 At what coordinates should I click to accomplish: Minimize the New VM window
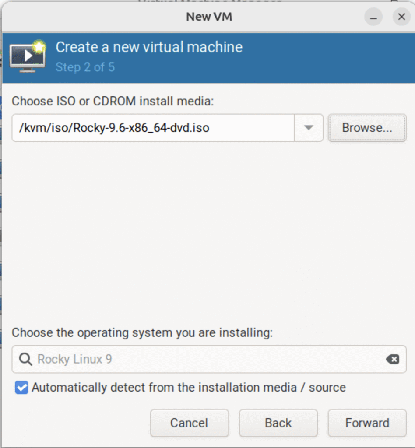373,17
